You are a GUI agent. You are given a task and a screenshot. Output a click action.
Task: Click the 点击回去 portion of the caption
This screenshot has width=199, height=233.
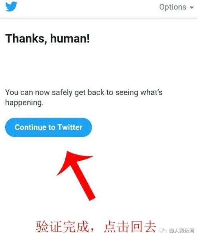pyautogui.click(x=130, y=227)
